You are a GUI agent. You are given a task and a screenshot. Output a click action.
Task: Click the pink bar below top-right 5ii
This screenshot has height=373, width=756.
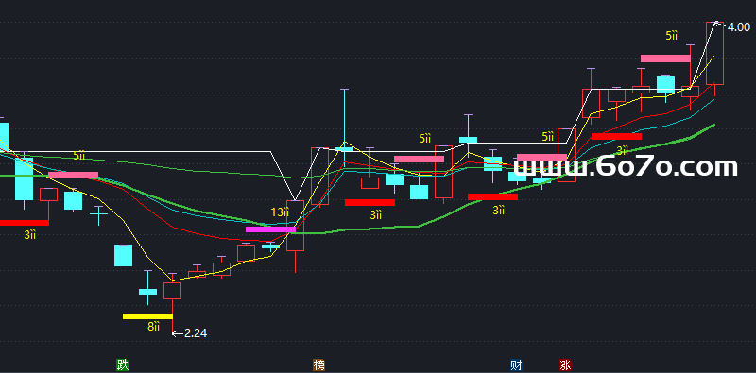click(665, 59)
